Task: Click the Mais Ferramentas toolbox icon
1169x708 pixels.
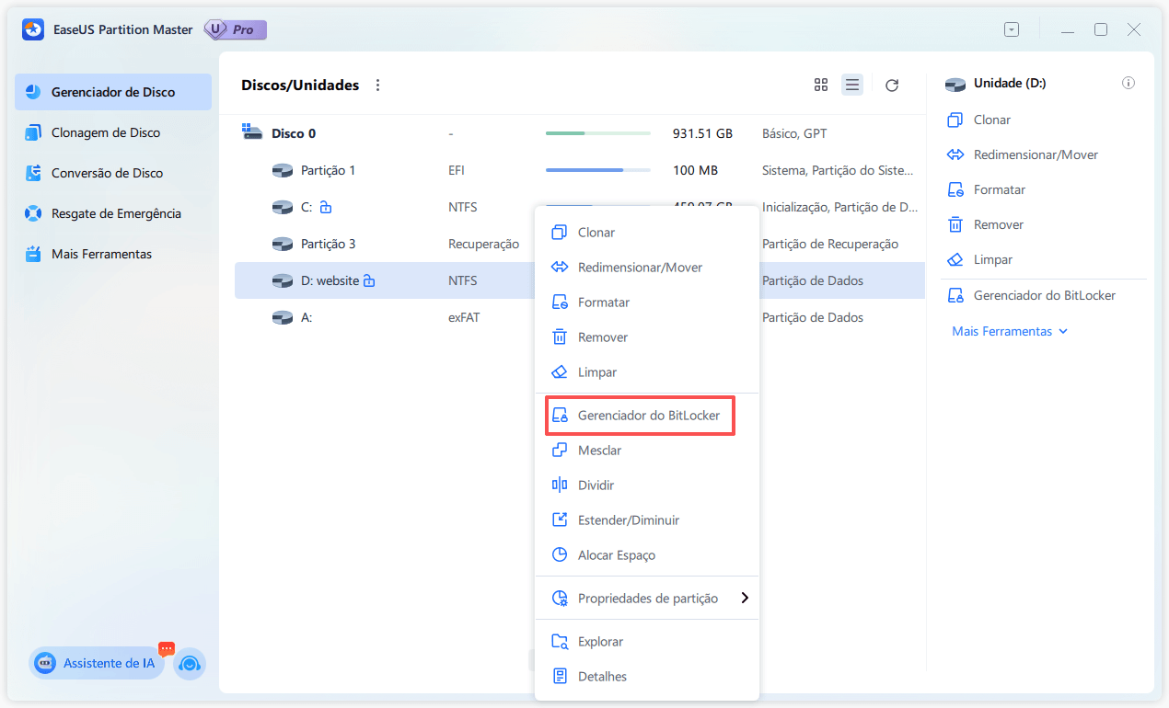Action: pyautogui.click(x=34, y=254)
